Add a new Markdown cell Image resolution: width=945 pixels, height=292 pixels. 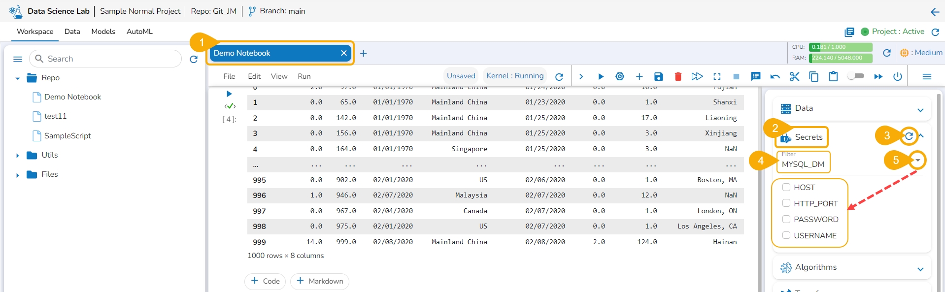coord(320,281)
